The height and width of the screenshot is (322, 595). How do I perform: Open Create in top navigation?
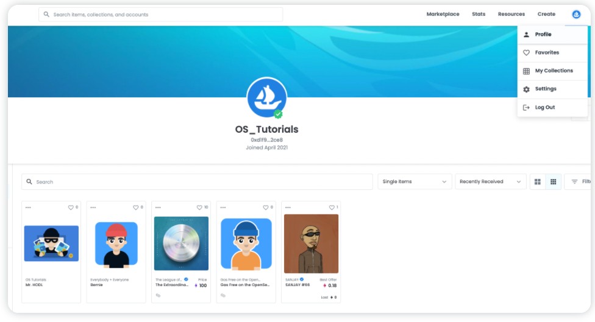pyautogui.click(x=546, y=14)
